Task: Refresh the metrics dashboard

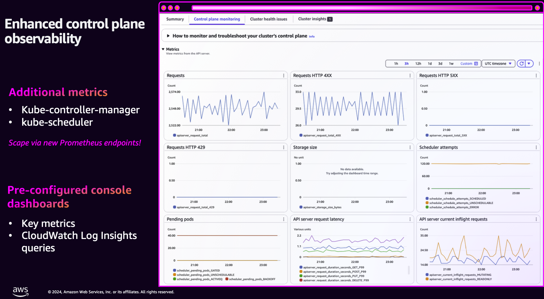Action: [521, 64]
